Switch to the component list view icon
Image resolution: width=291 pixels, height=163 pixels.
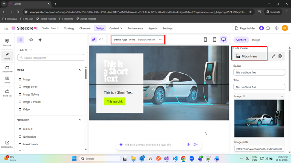tap(20, 40)
